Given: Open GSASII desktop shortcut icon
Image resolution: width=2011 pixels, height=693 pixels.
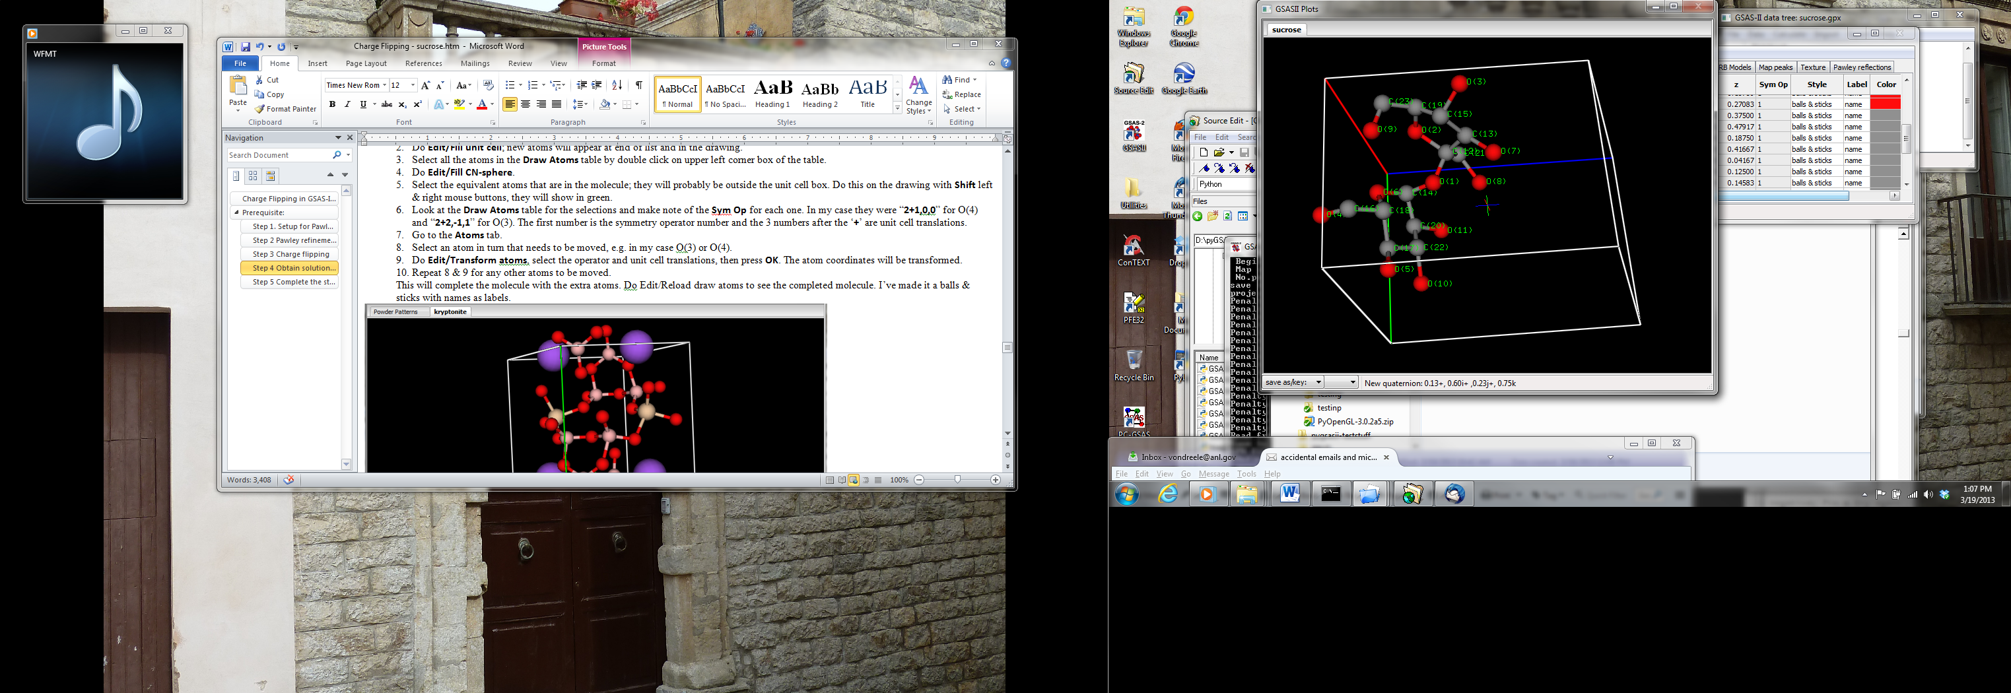Looking at the screenshot, I should (x=1134, y=135).
